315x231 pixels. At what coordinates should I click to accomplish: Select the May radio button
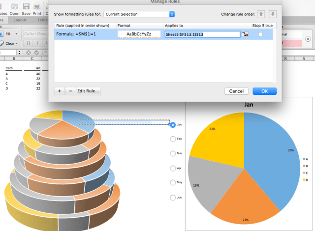pos(173,182)
